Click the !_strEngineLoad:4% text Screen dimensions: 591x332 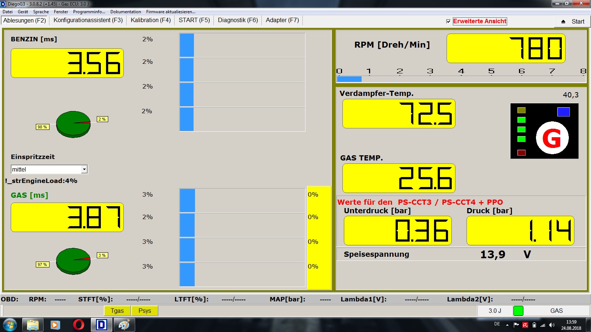click(x=41, y=181)
